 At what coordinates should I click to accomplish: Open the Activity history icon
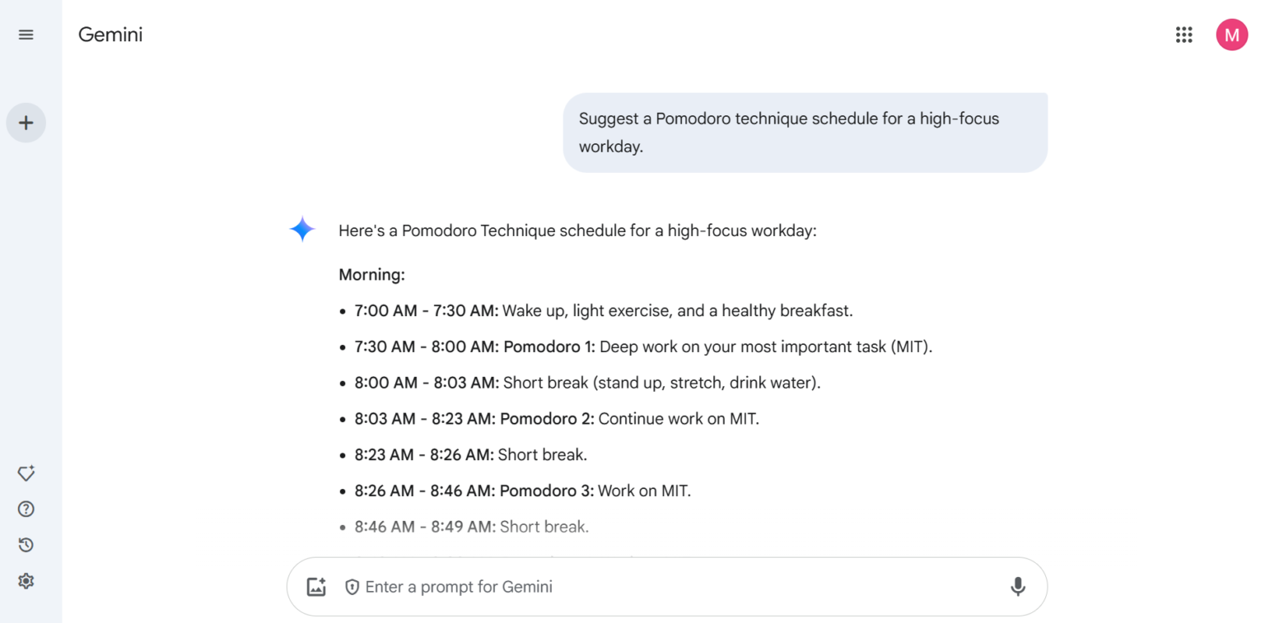[26, 545]
